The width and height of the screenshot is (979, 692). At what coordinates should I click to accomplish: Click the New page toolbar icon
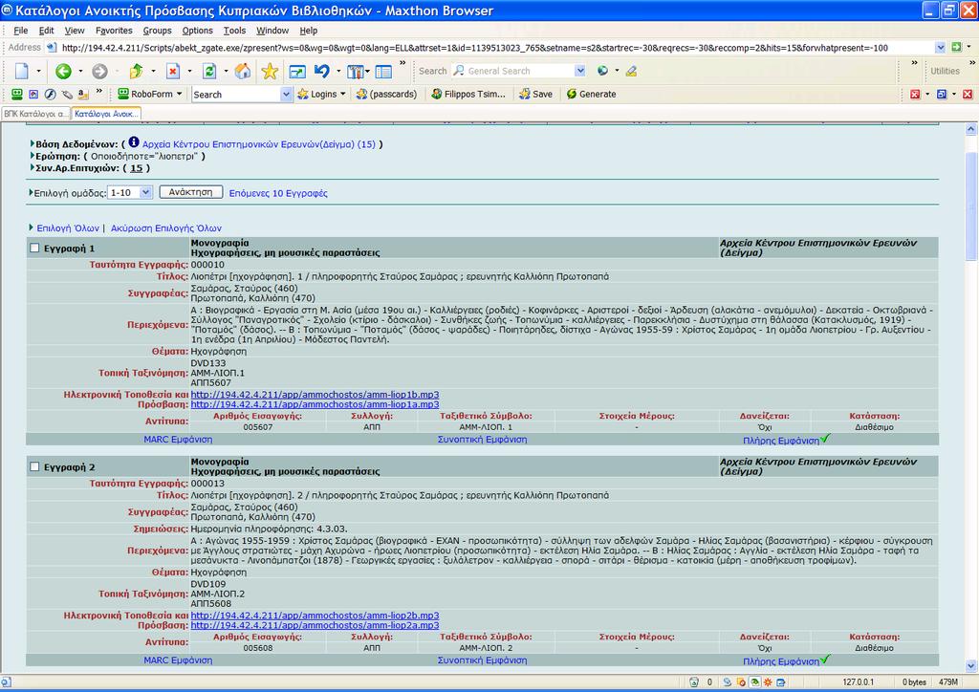tap(22, 71)
